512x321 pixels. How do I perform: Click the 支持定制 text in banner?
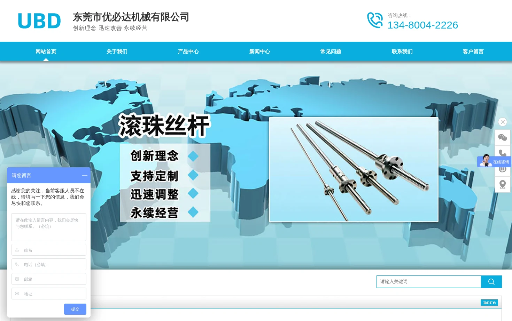pos(154,176)
